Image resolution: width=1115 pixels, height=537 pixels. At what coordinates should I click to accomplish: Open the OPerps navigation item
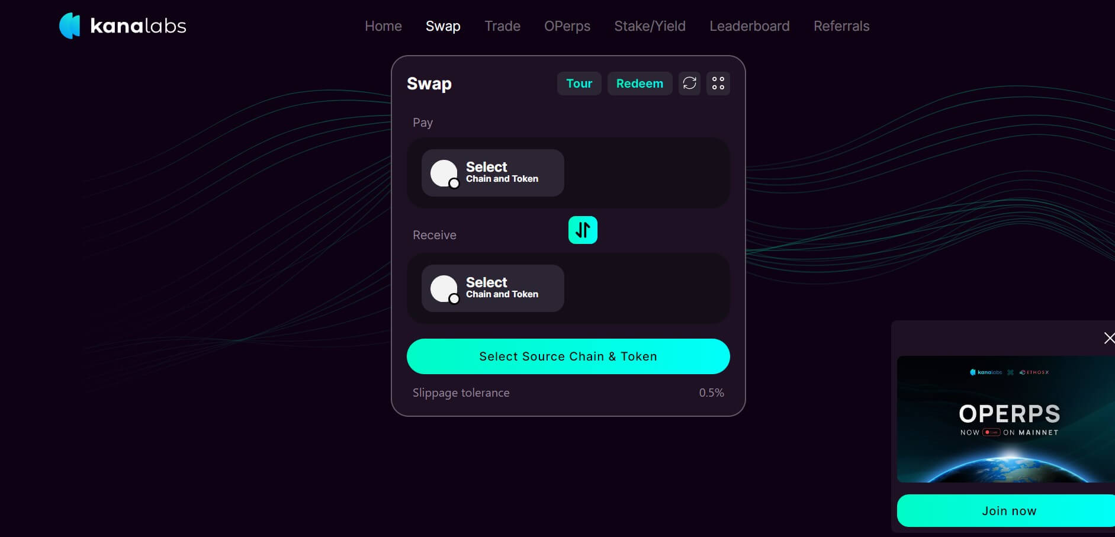(x=567, y=26)
